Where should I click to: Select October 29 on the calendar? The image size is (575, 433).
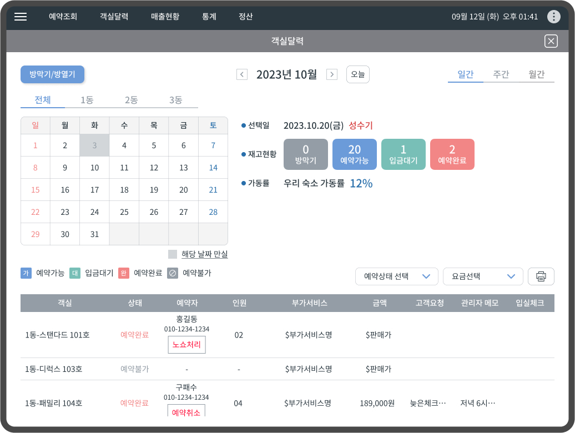[x=35, y=234]
